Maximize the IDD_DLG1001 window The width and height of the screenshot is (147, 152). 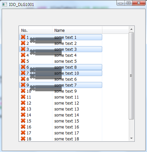click(128, 3)
